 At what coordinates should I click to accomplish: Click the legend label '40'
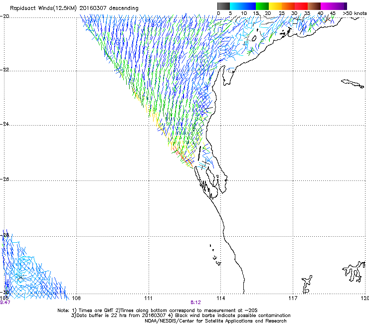[x=320, y=13]
